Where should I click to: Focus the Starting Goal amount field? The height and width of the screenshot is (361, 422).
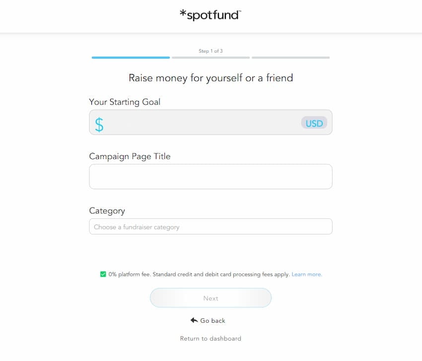[x=201, y=123]
